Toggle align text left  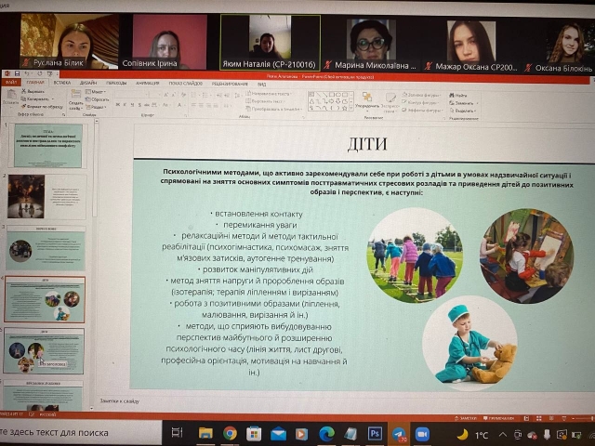pos(194,105)
